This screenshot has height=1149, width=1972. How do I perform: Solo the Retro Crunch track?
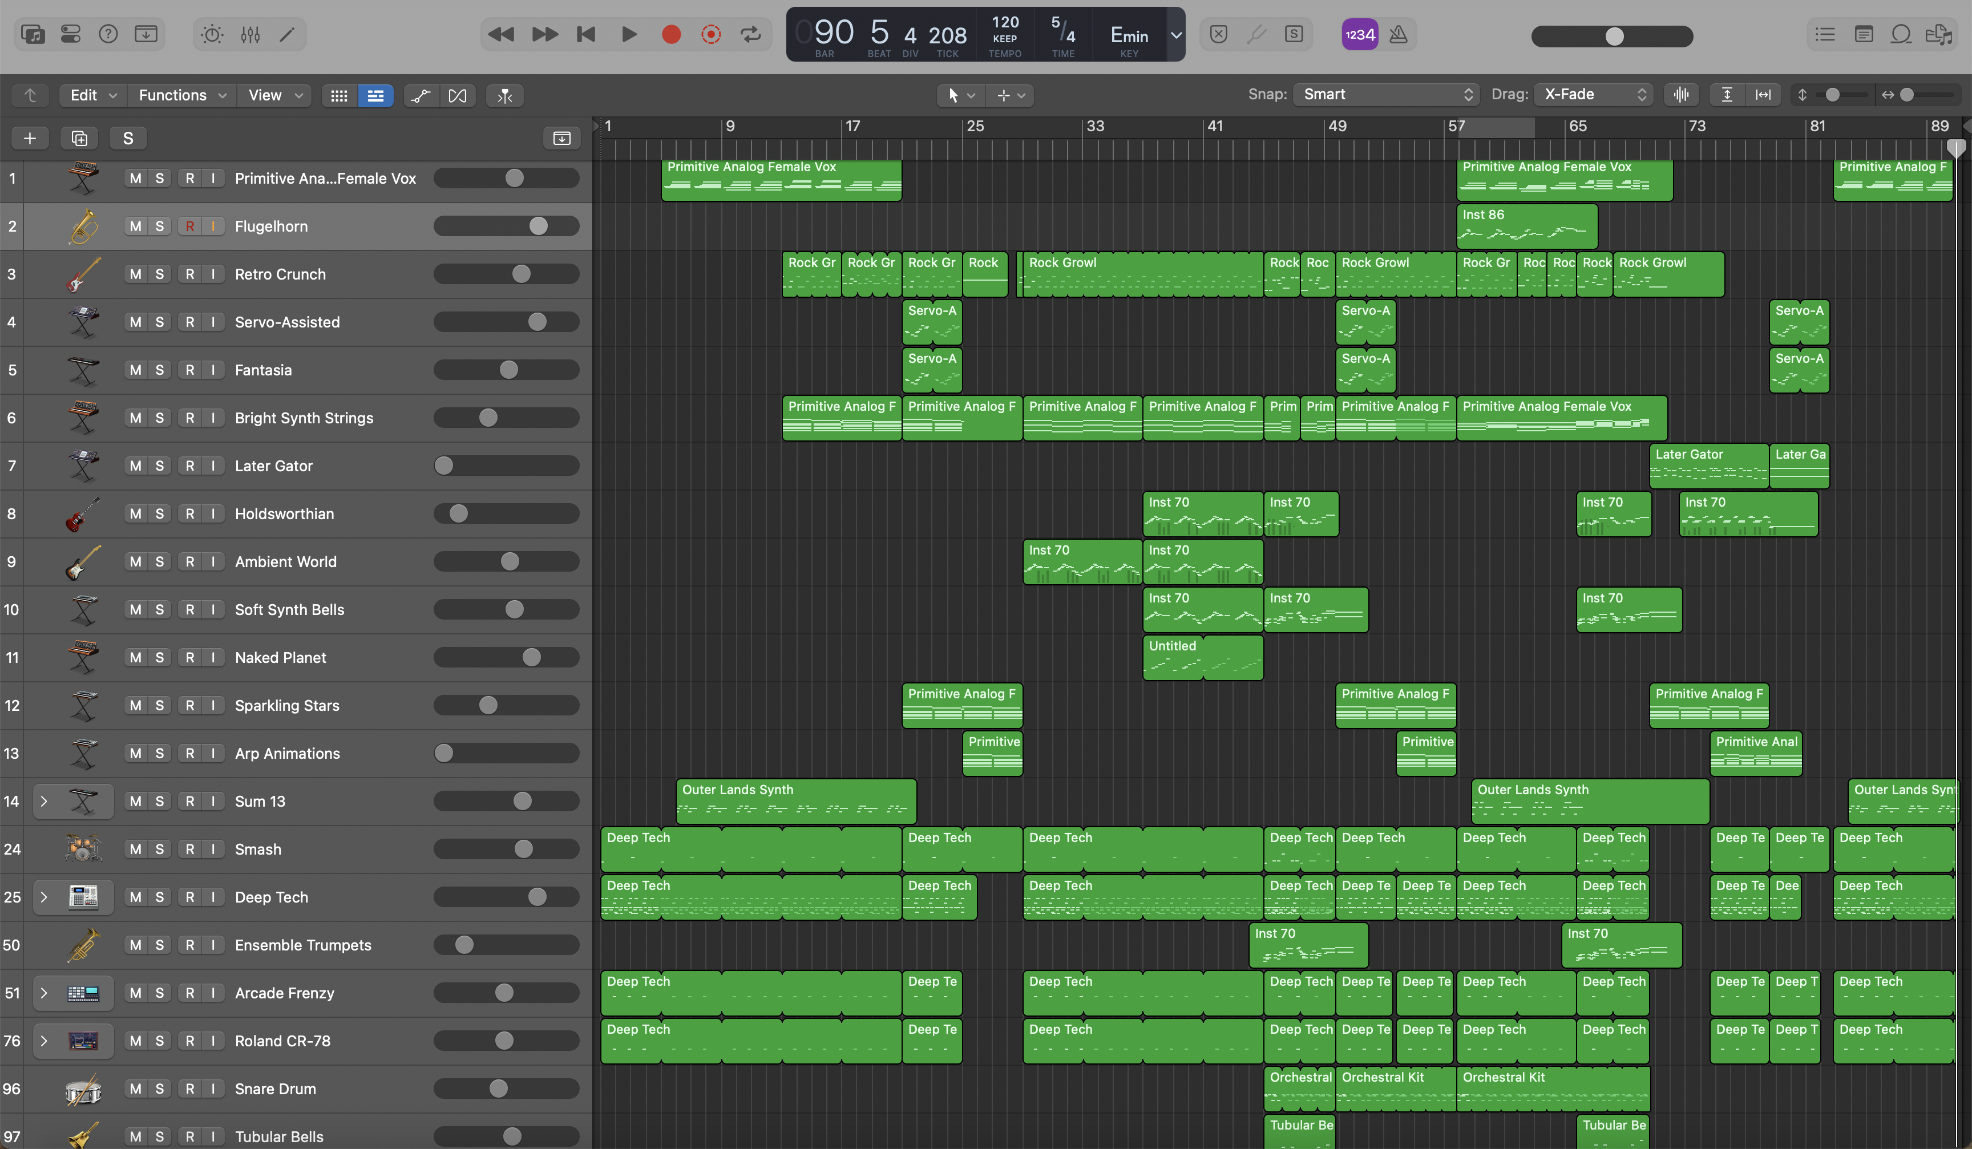(x=160, y=274)
